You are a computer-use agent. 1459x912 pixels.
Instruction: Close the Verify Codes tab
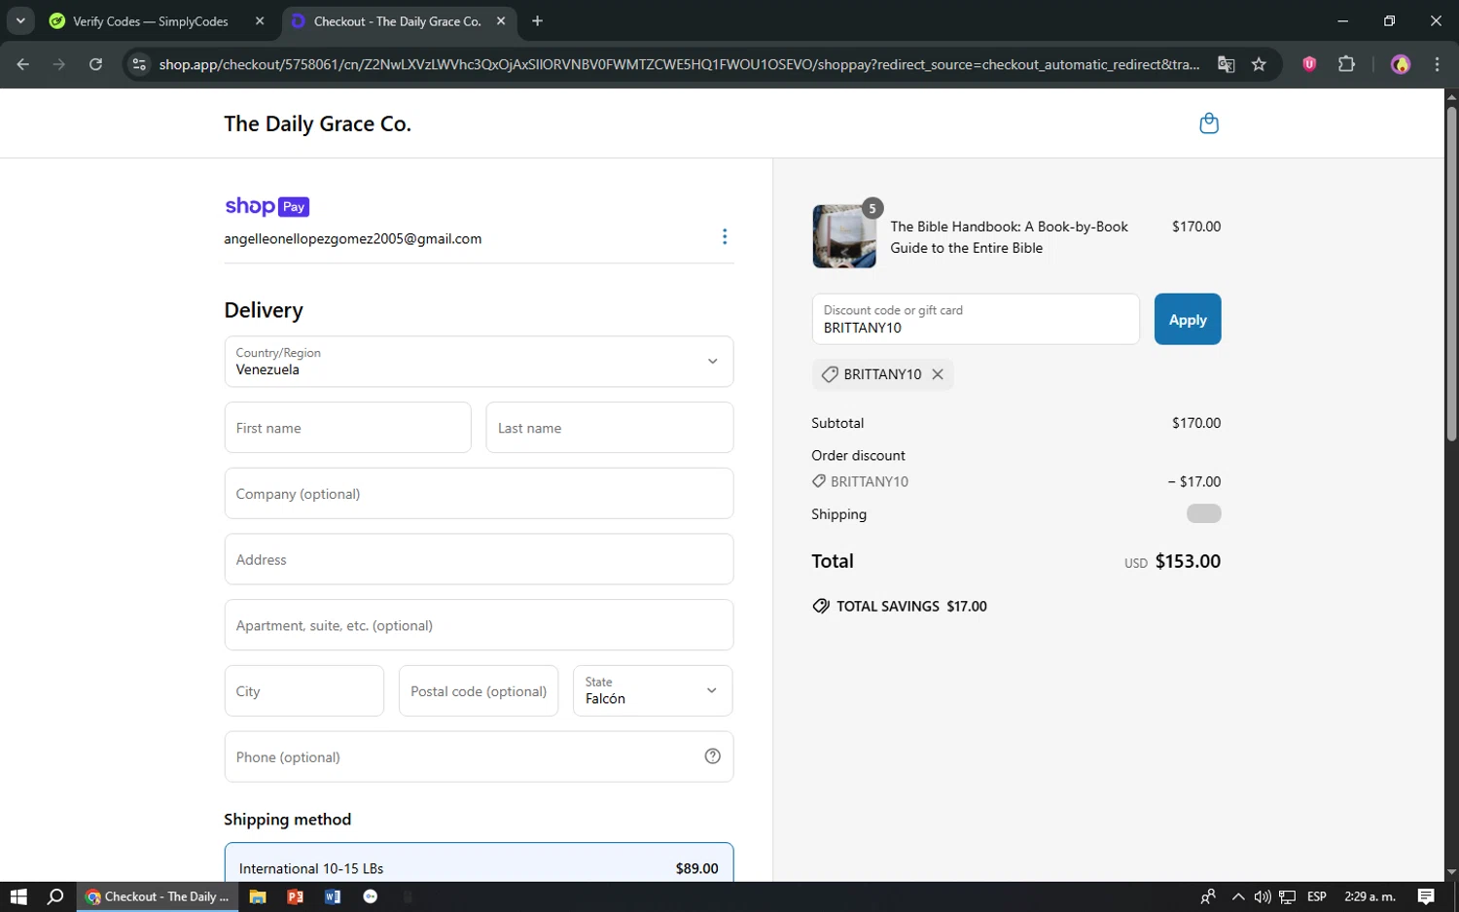[260, 20]
